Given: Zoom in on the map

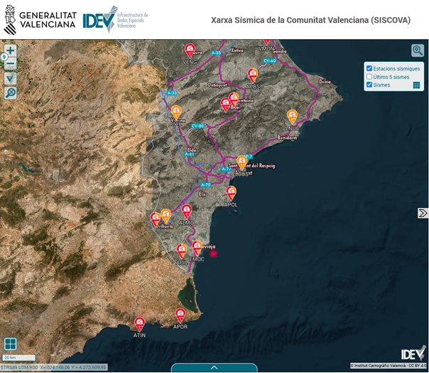Looking at the screenshot, I should (x=11, y=51).
